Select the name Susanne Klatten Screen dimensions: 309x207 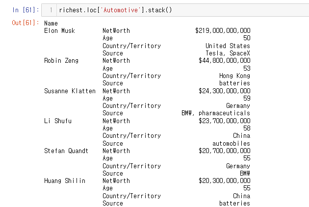coord(70,91)
